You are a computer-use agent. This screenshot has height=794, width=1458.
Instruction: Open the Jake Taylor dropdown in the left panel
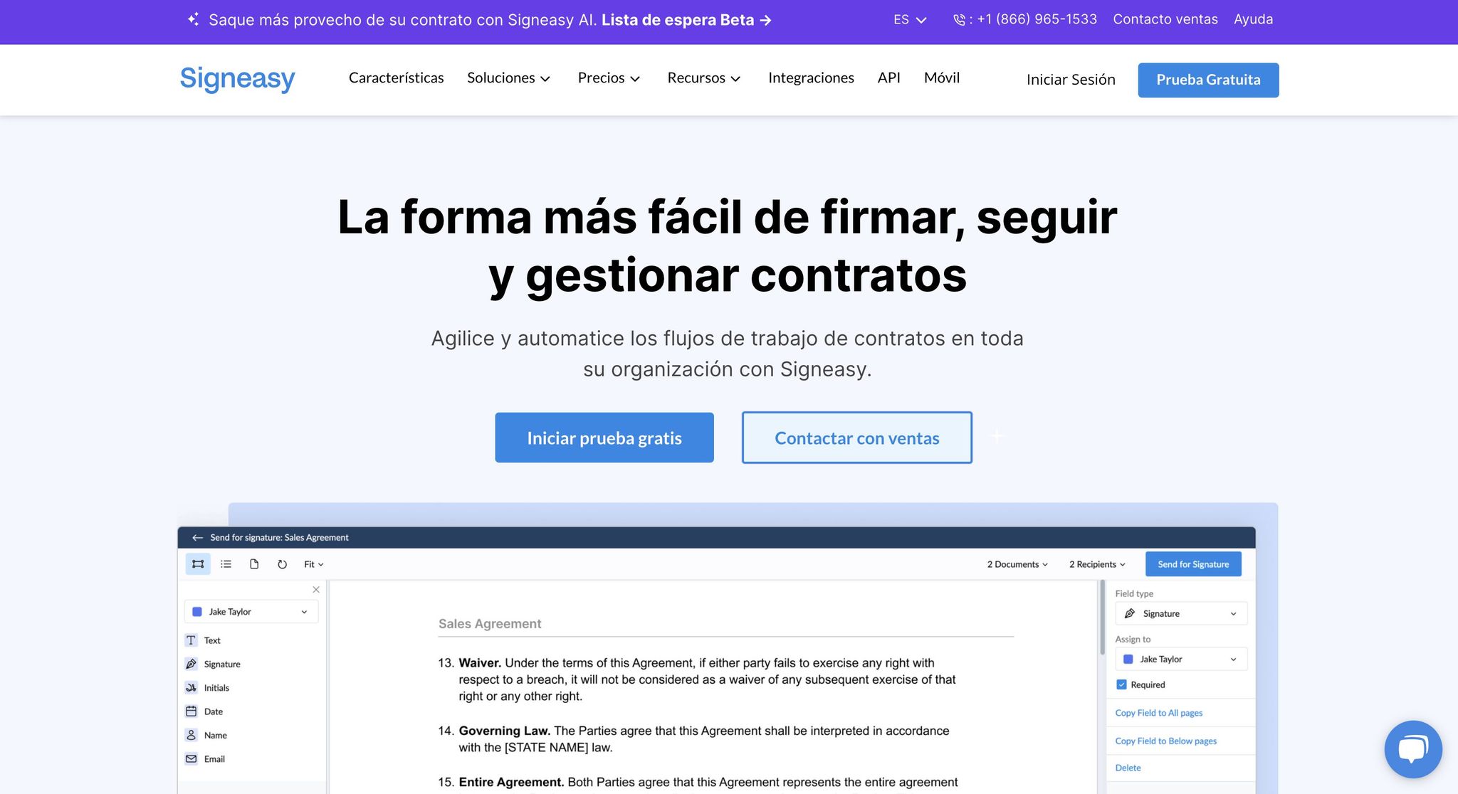pyautogui.click(x=251, y=612)
